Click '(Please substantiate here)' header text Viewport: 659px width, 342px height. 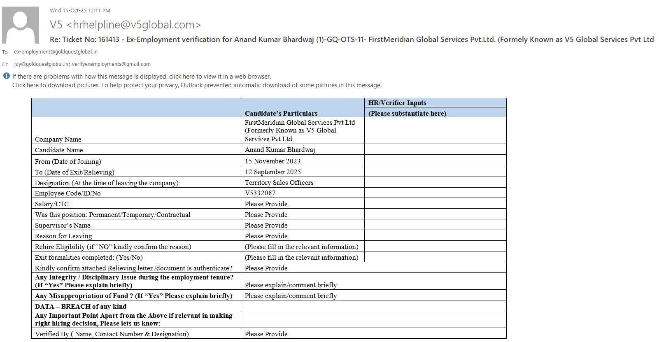tap(407, 114)
